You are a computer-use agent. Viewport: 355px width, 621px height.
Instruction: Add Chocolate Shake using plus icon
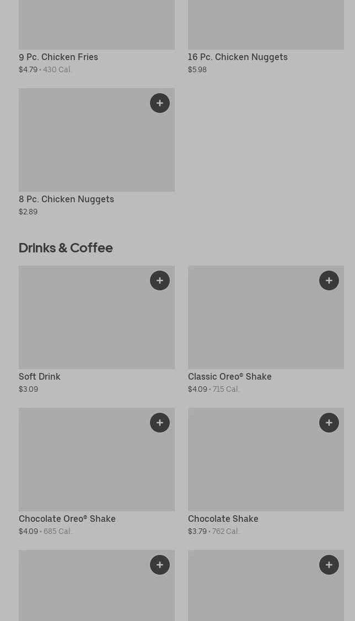click(x=329, y=423)
